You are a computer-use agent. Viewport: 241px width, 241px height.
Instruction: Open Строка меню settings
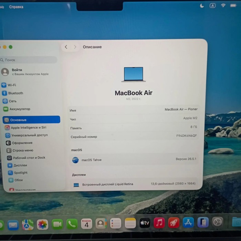(x=20, y=150)
